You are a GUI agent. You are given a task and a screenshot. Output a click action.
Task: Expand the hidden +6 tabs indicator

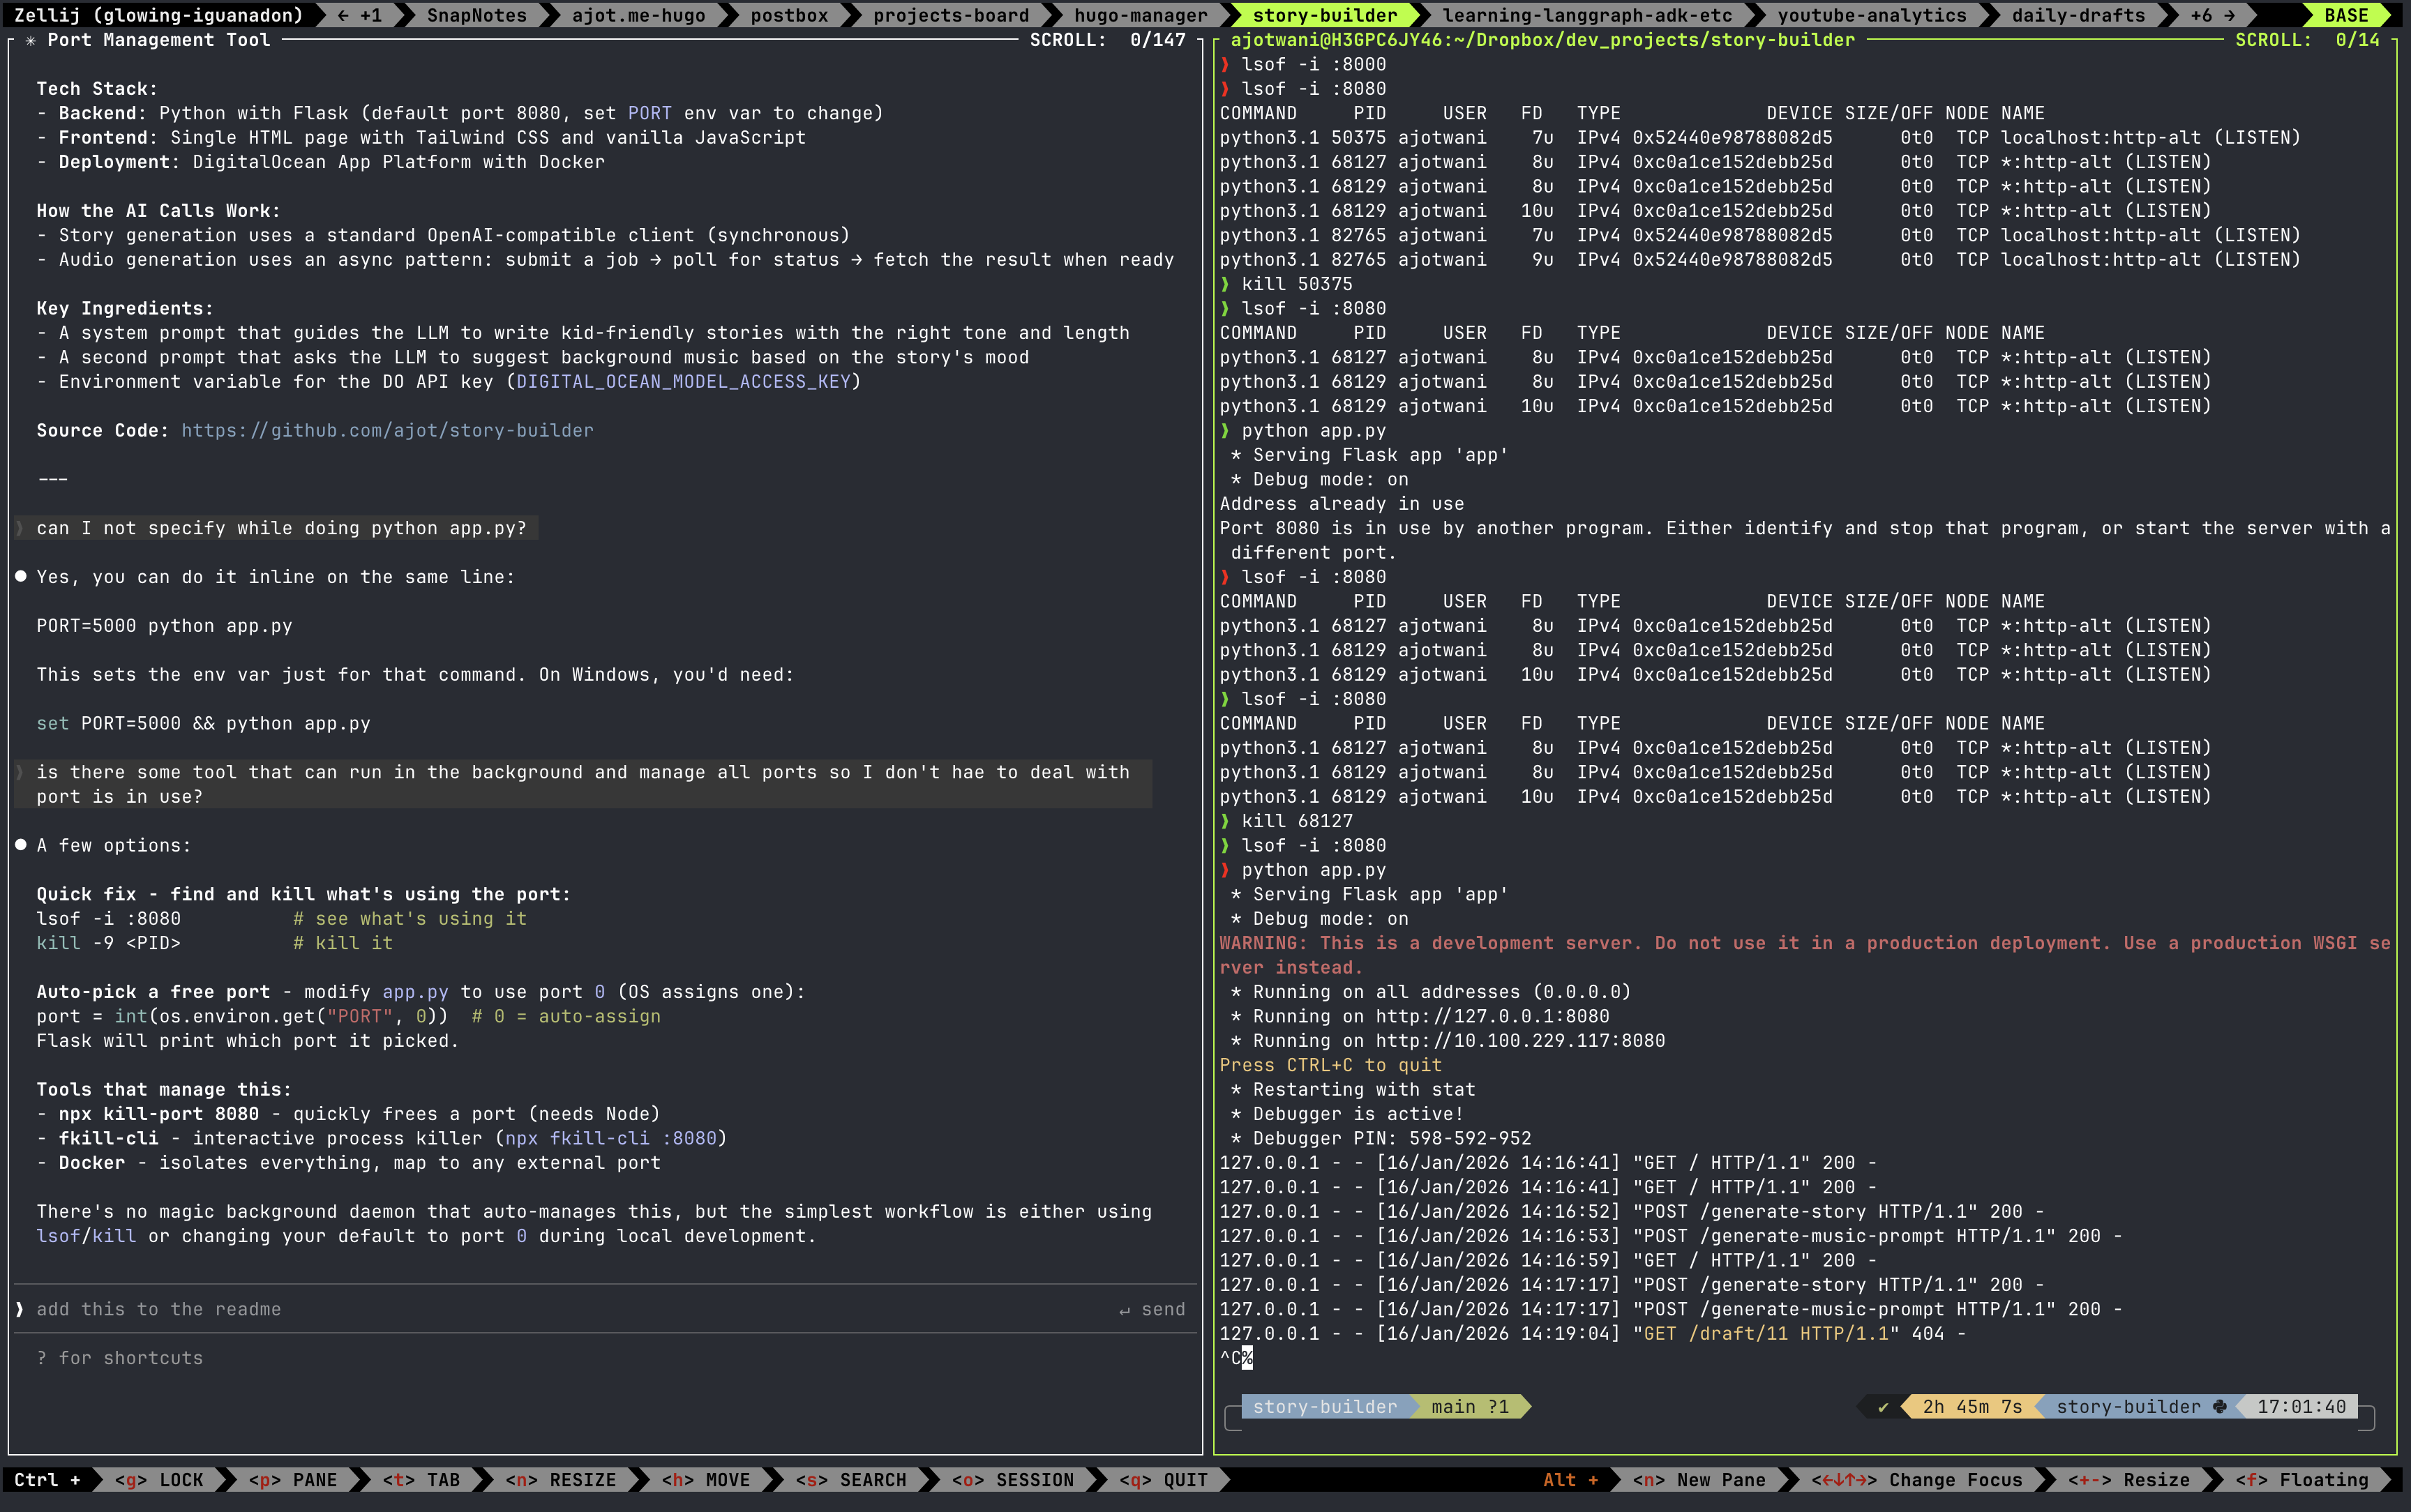click(2212, 15)
